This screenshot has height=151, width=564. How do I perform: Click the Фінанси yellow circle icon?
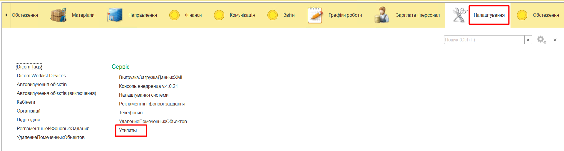tap(174, 15)
